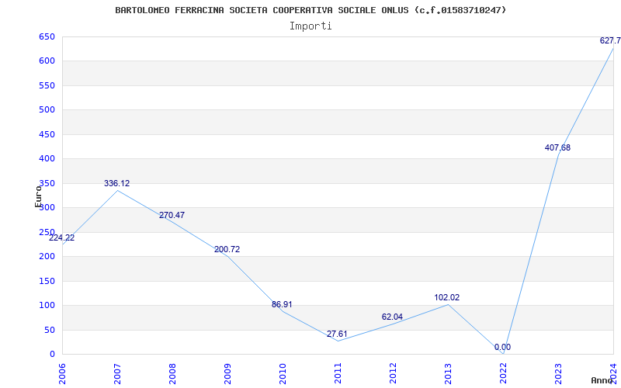Click the 2024 x-axis year label
Viewport: 621px width, 388px height.
[x=613, y=374]
